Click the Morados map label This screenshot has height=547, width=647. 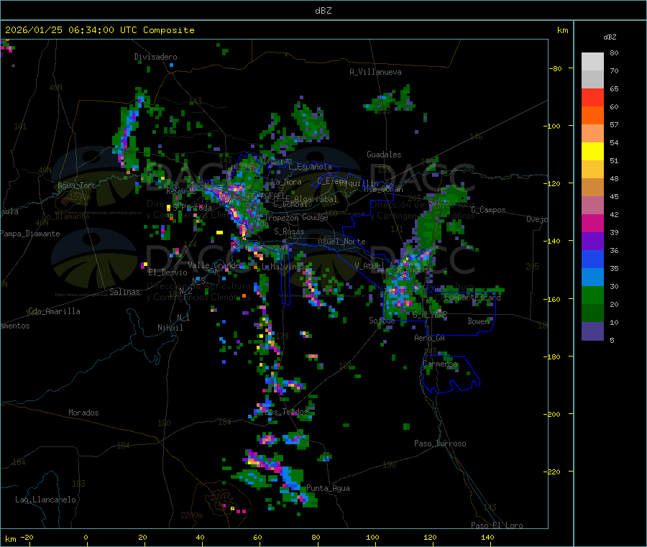[83, 413]
